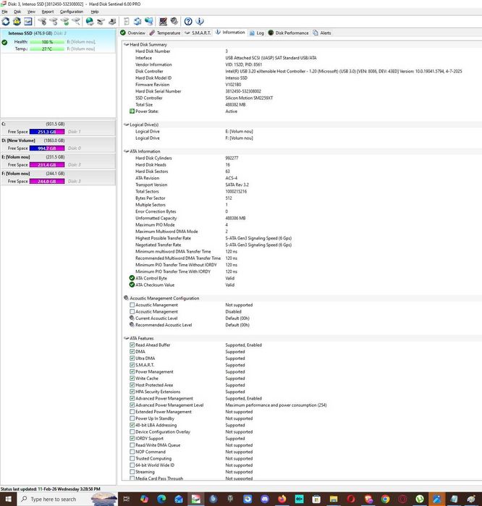Collapse the ATA Information section
Viewport: 482px width, 506px height.
click(x=126, y=151)
